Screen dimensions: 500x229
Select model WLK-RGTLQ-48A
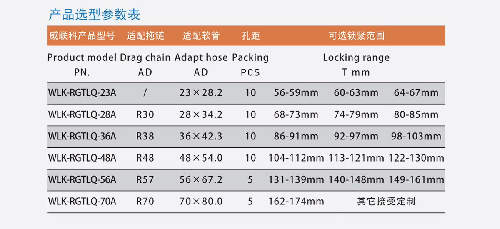(x=82, y=158)
